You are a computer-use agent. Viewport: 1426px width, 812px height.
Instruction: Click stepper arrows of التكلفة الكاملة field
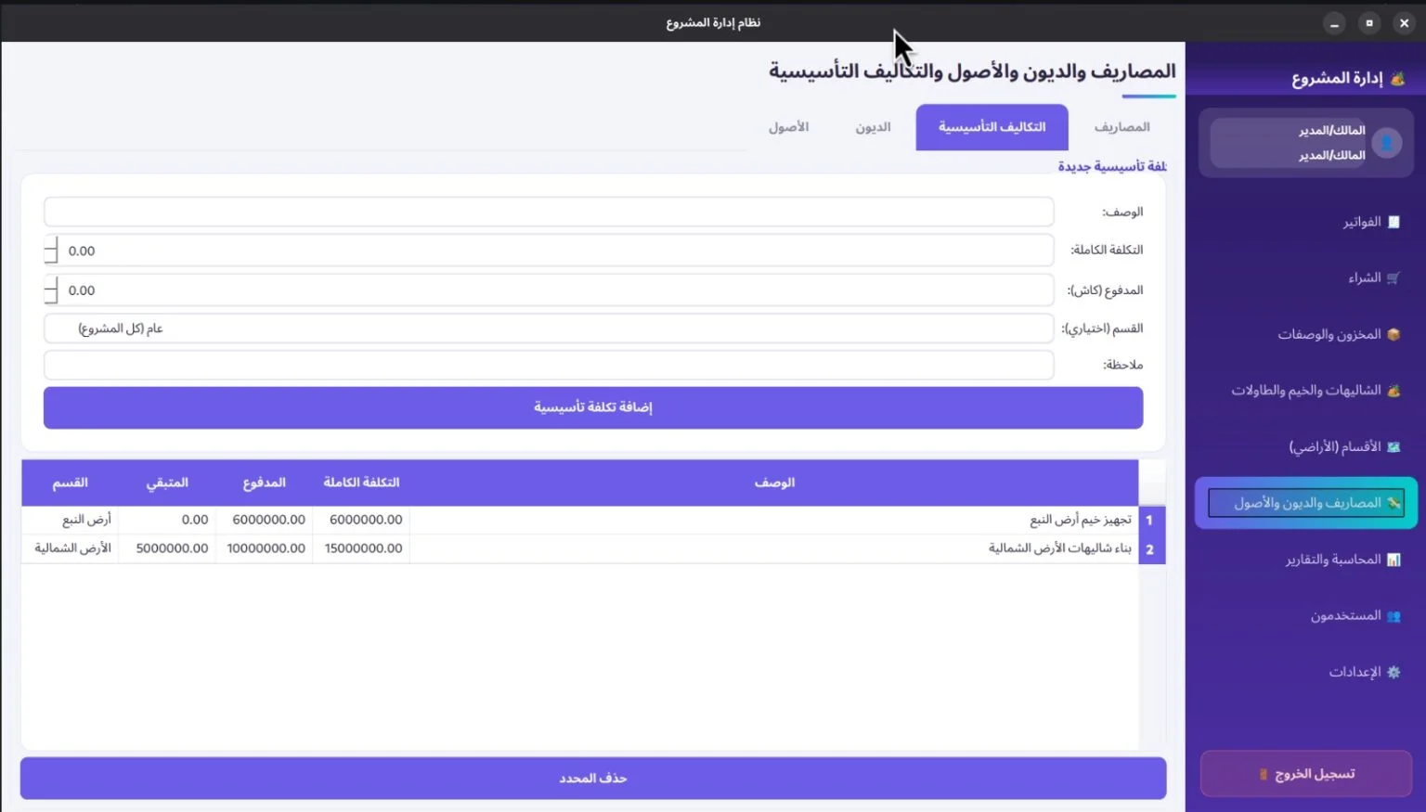[x=50, y=251]
